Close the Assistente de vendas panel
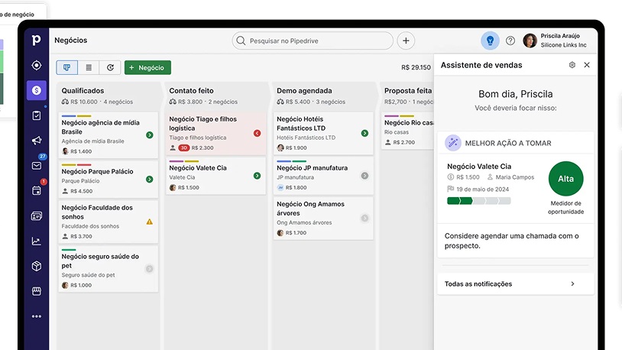The height and width of the screenshot is (350, 622). click(x=587, y=65)
